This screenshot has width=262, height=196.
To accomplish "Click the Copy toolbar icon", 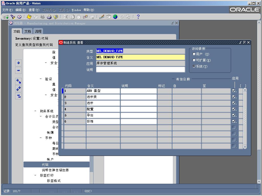I will click(72, 17).
